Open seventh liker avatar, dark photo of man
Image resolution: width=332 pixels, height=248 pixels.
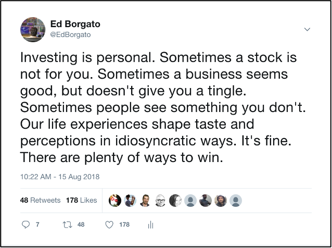[x=206, y=201]
